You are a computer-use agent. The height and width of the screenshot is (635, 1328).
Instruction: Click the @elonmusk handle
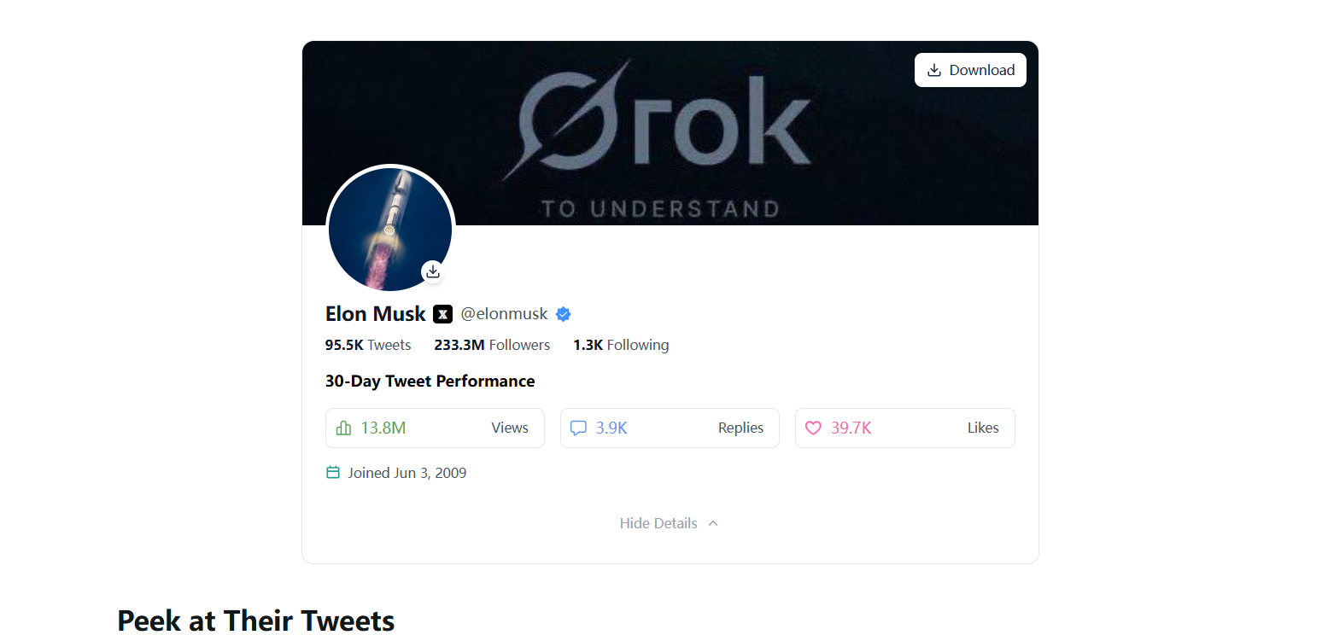click(504, 314)
